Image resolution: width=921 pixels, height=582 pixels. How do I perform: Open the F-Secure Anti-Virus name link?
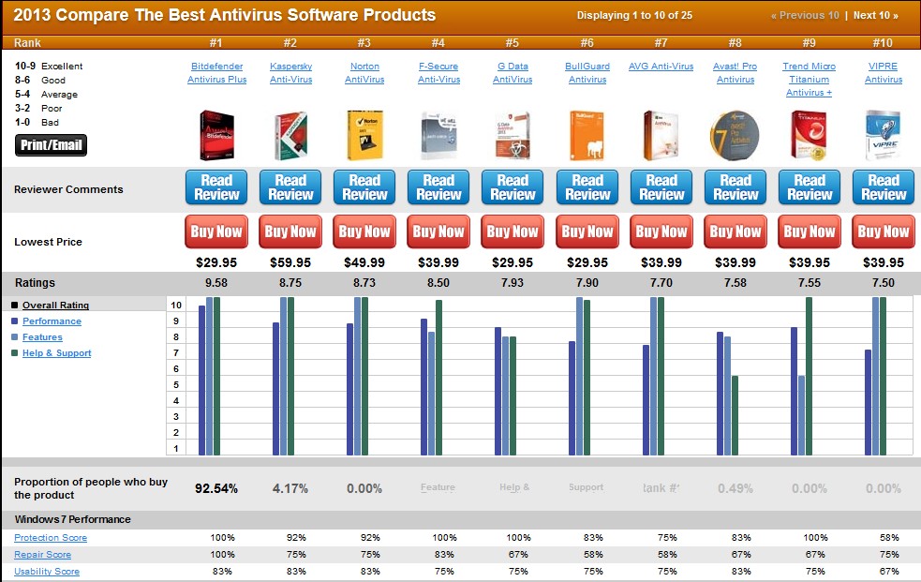click(438, 73)
